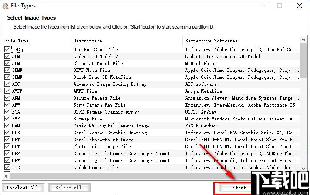Select 'Sony Camera Raw File' description
310x195 pixels.
[x=99, y=105]
